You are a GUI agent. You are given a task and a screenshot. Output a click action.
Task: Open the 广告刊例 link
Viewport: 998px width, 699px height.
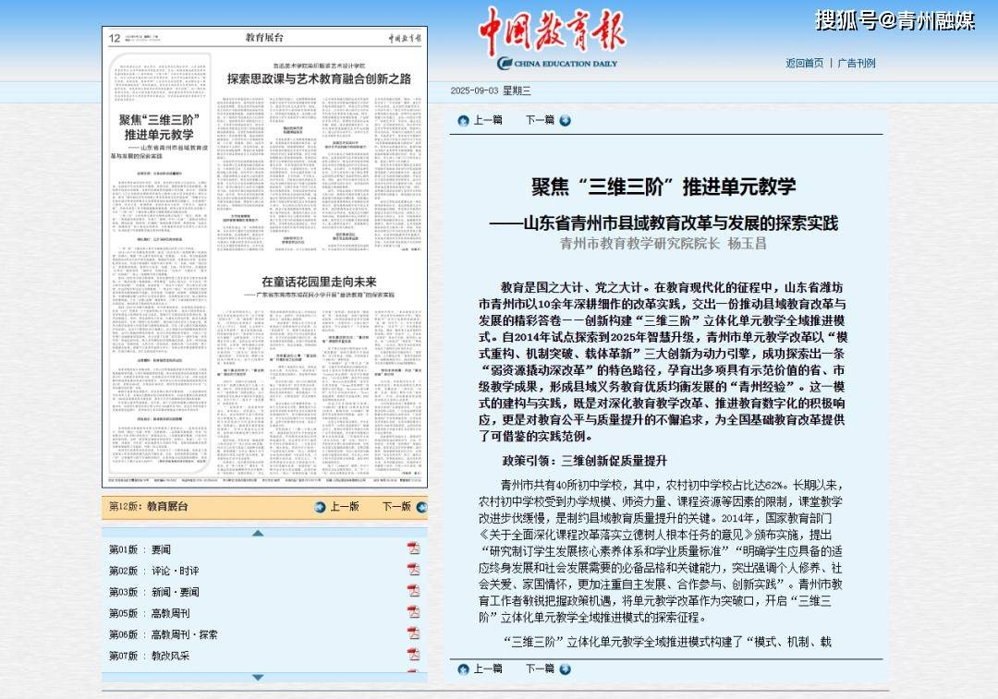pyautogui.click(x=857, y=63)
